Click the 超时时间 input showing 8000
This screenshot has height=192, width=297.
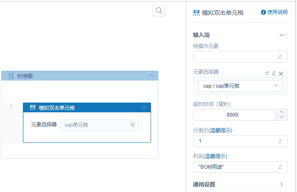[233, 115]
